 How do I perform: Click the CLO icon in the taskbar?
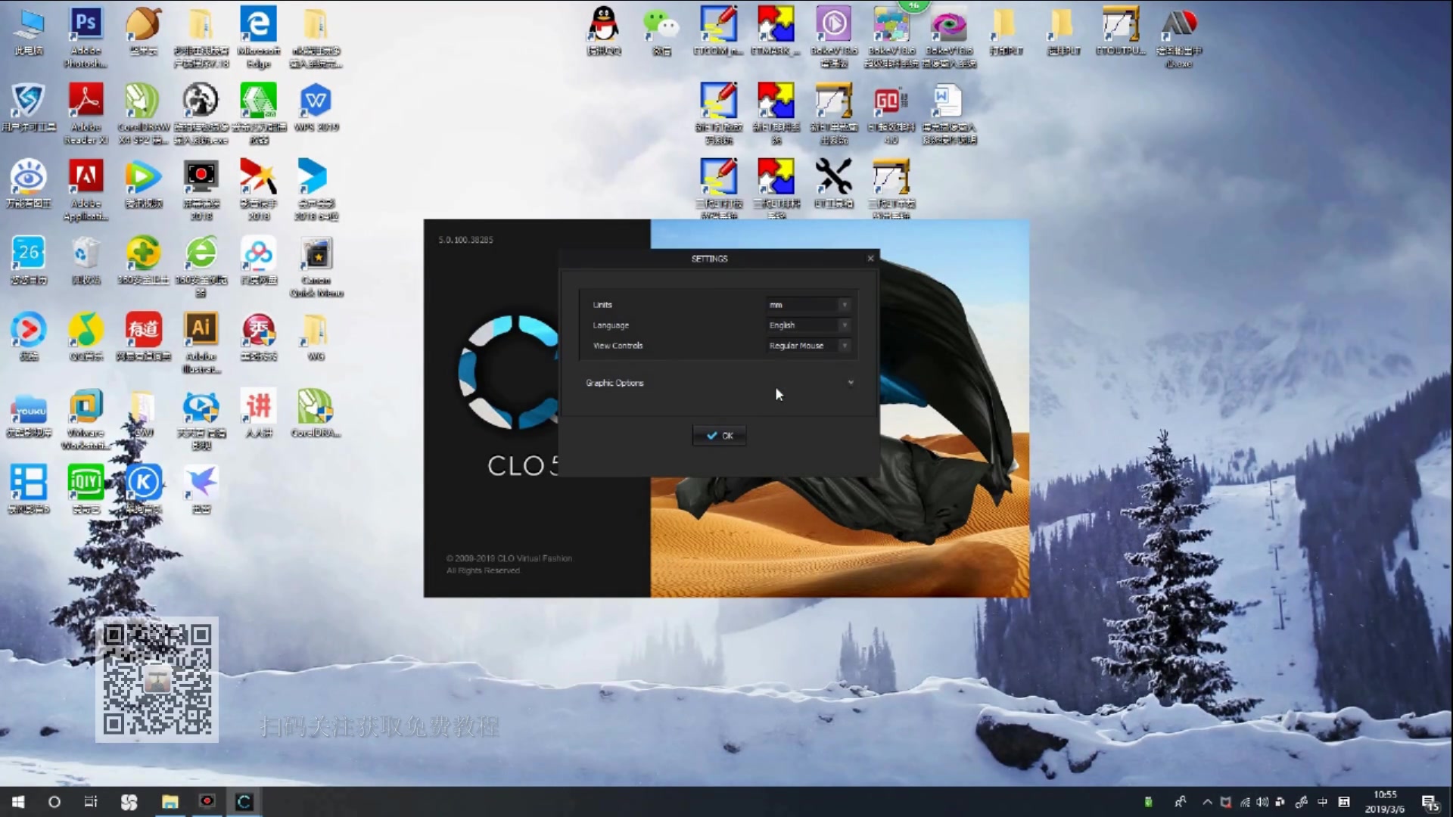click(x=244, y=802)
